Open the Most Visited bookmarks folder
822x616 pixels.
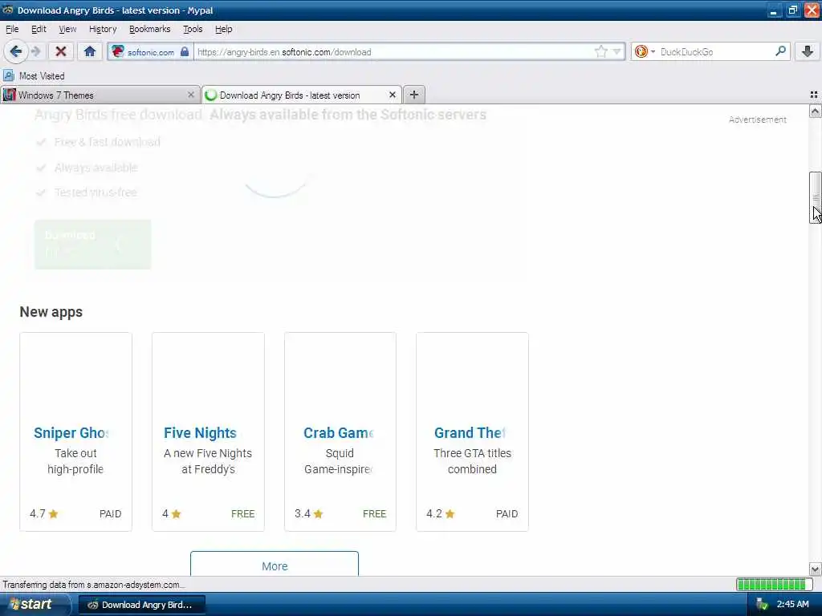34,76
